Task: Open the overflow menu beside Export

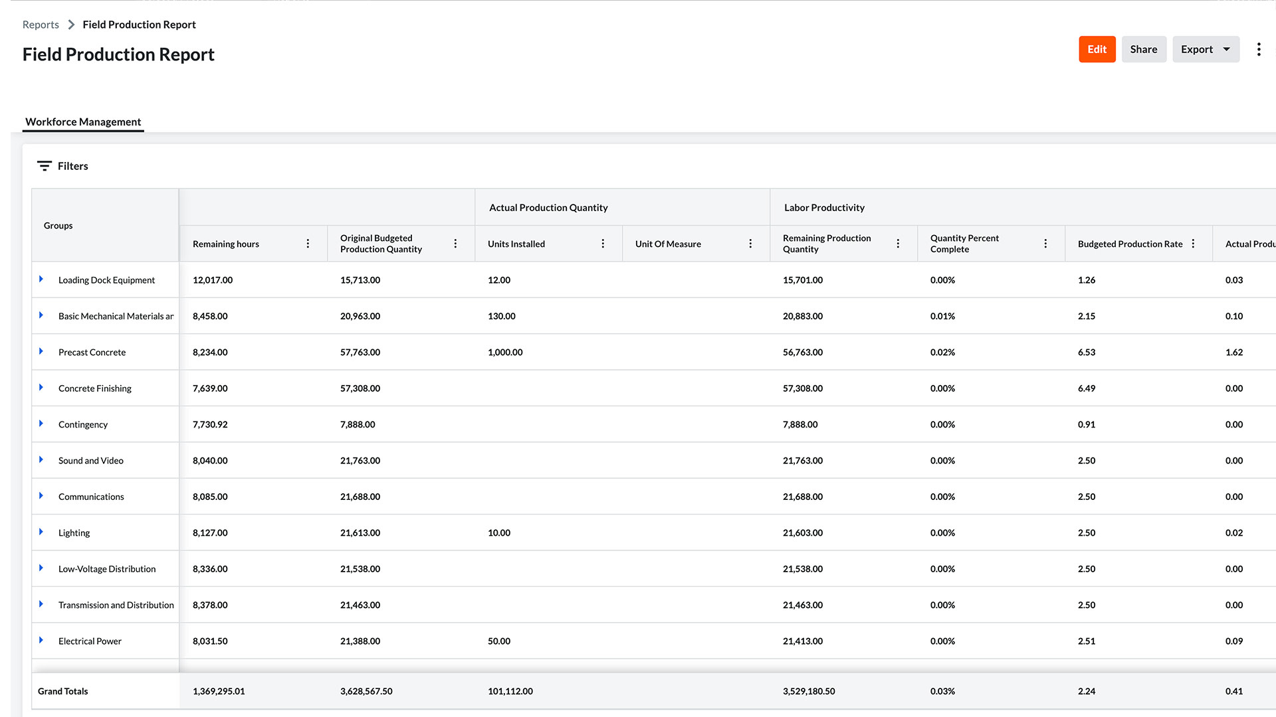Action: pos(1259,49)
